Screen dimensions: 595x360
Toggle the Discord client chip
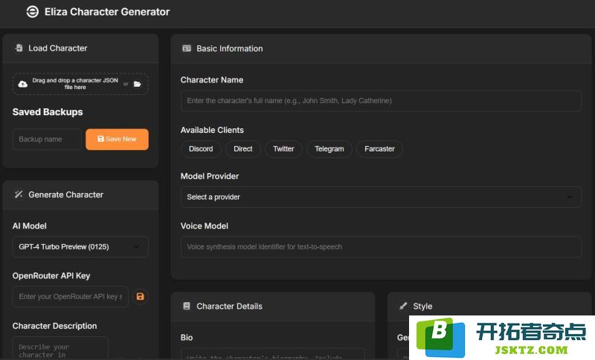point(201,148)
